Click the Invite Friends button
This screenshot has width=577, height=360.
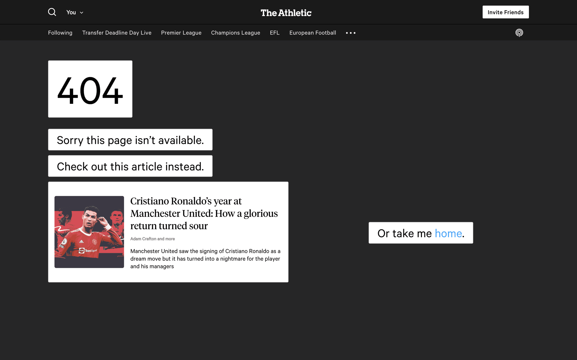[x=505, y=12]
